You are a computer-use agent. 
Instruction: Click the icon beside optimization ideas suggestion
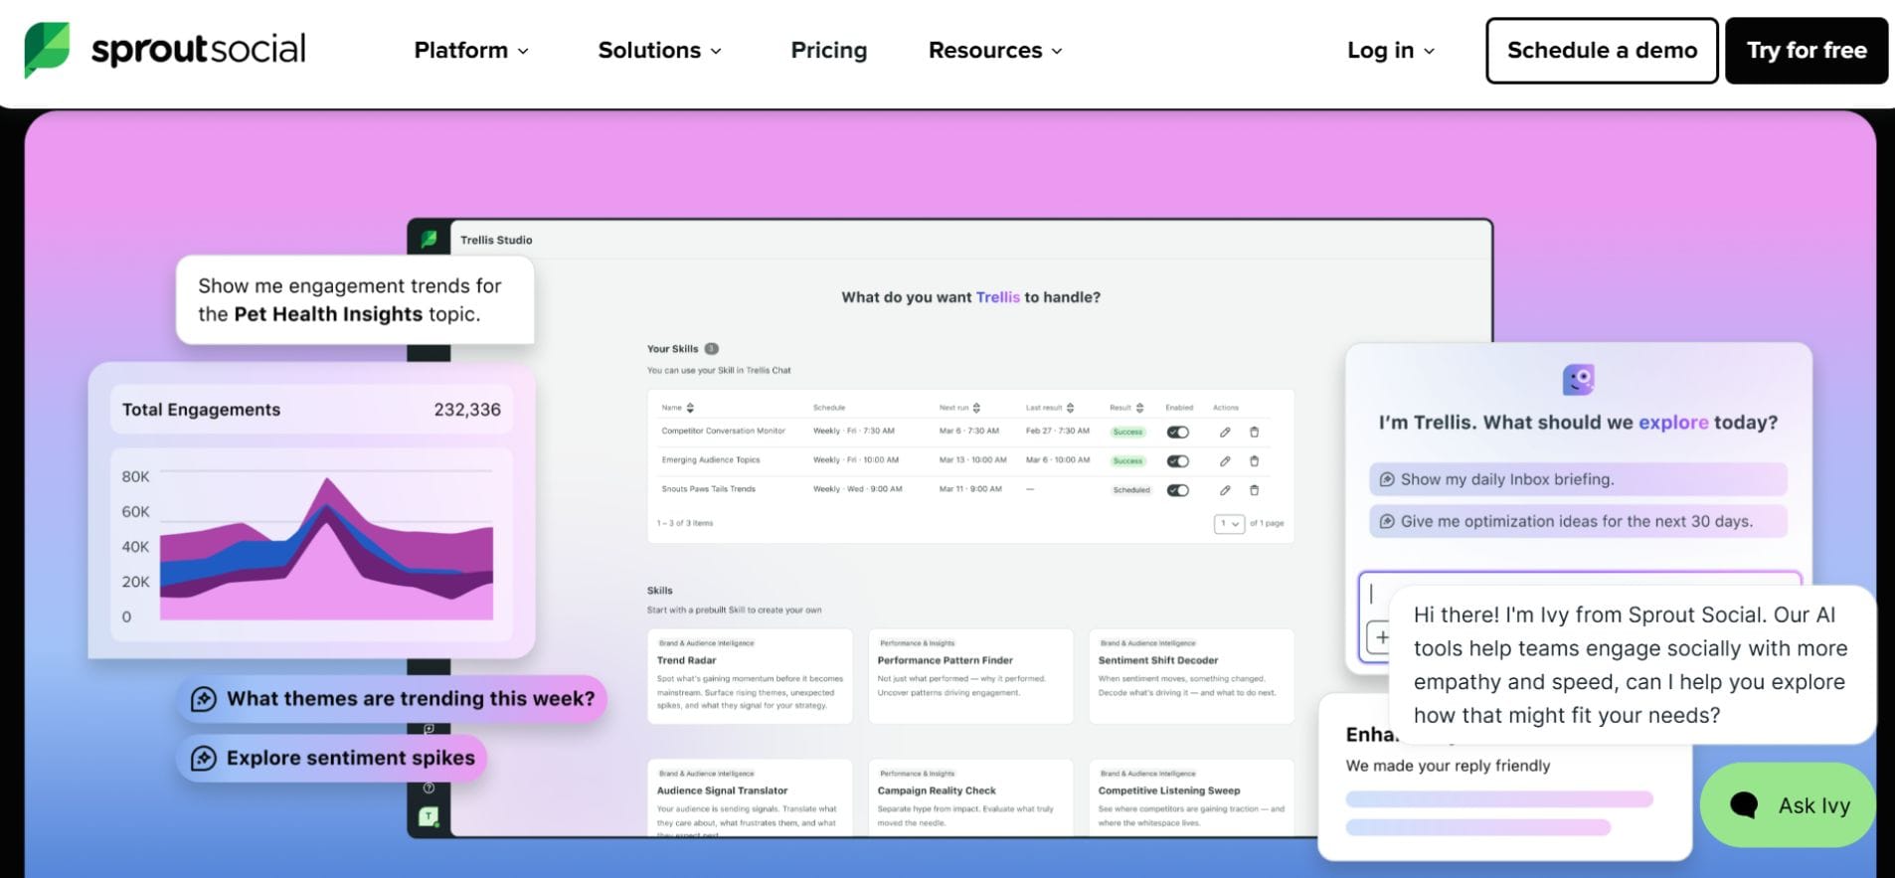1387,521
